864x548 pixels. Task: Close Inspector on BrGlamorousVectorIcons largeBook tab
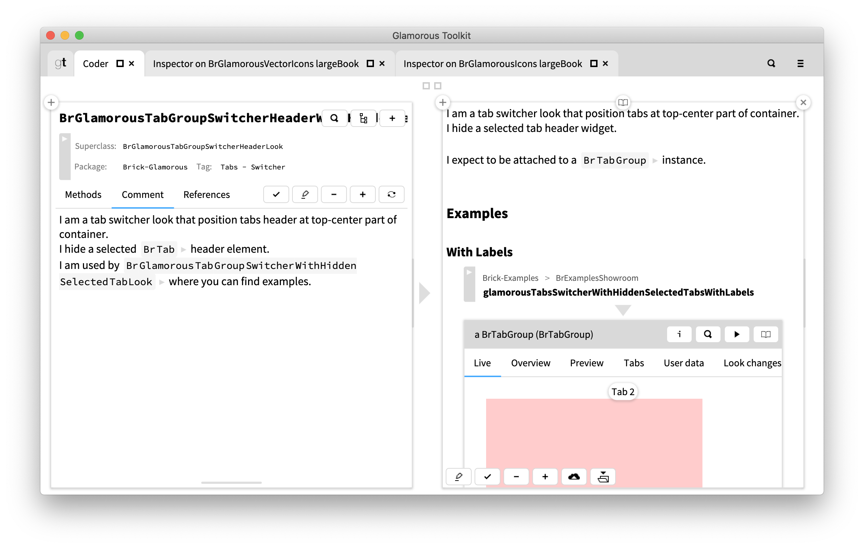click(382, 63)
